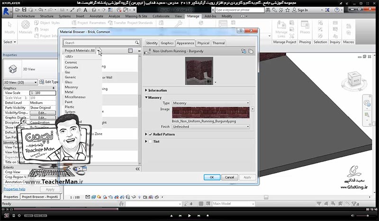Click the Visibility/Graphics Edit button
379x221 pixels.
pos(43,113)
